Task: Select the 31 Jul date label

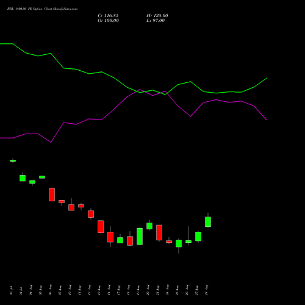Action: pos(21,291)
